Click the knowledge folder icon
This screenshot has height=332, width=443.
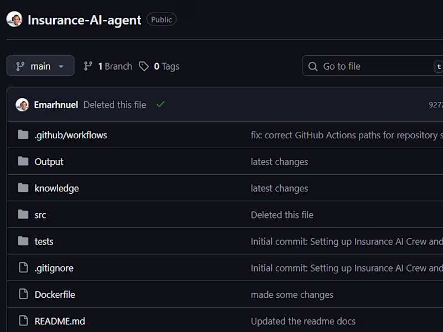coord(22,188)
